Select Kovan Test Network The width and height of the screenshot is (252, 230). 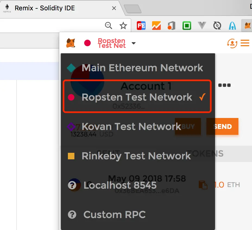click(x=138, y=126)
